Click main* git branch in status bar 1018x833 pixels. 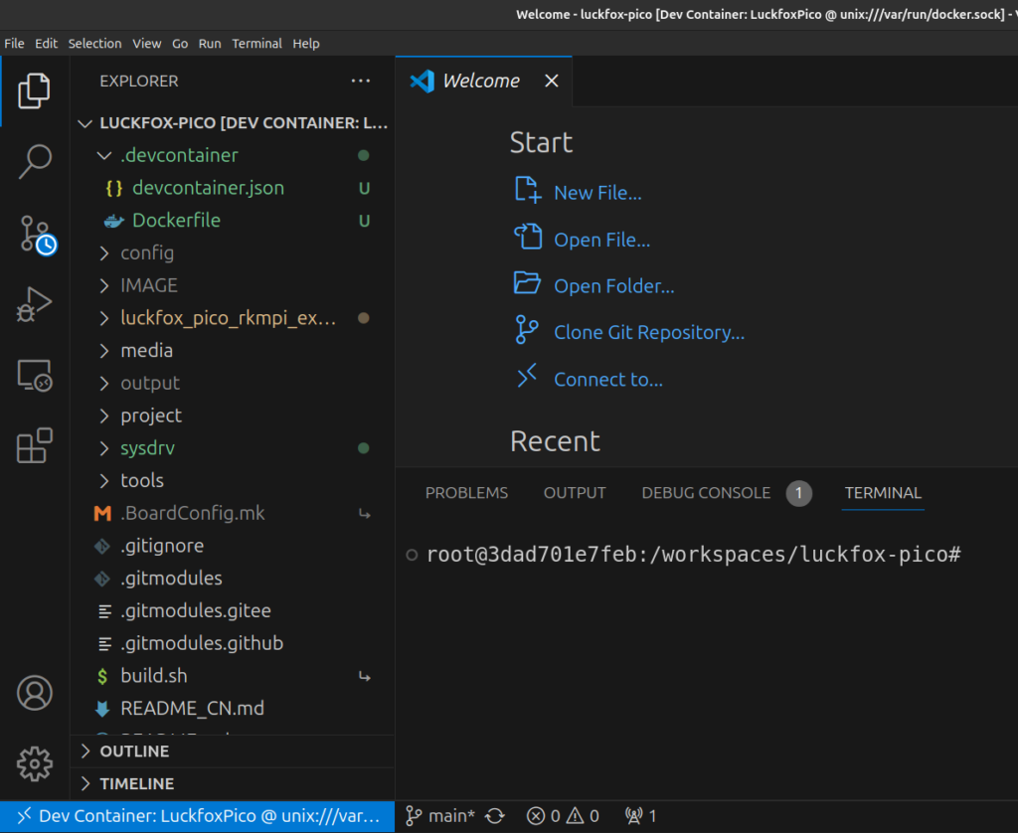[440, 816]
